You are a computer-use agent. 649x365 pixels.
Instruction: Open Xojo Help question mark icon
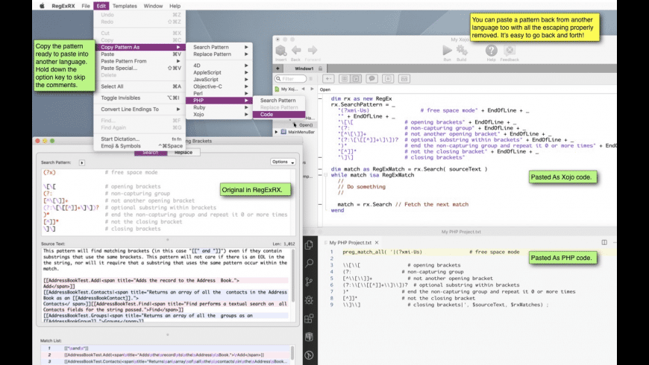pyautogui.click(x=491, y=51)
